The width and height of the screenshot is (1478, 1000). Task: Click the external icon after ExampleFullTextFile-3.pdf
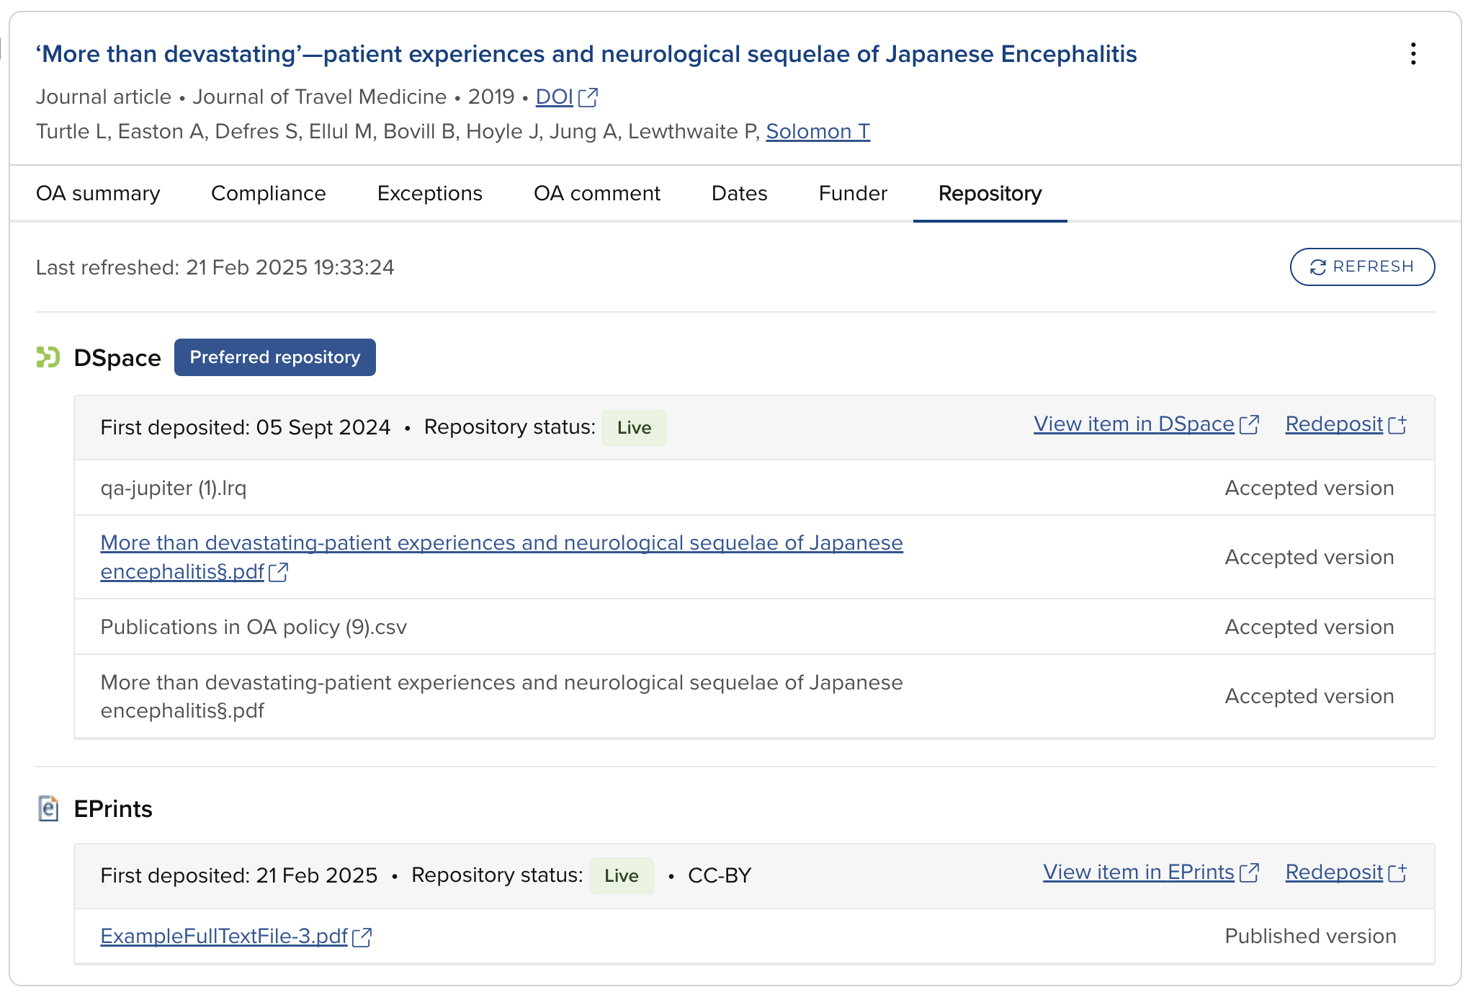click(362, 937)
